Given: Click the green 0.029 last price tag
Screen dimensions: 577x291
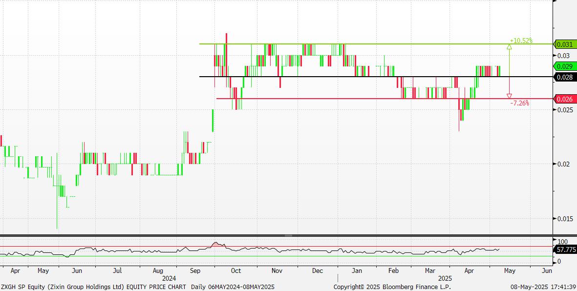Looking at the screenshot, I should click(x=564, y=66).
